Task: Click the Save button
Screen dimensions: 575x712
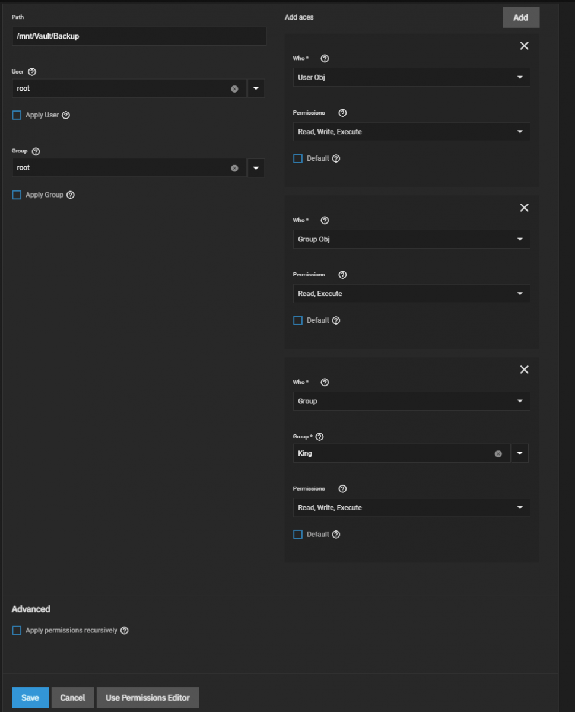Action: click(30, 698)
